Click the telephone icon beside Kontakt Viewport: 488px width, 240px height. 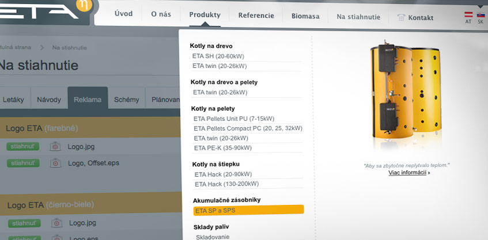coord(402,17)
